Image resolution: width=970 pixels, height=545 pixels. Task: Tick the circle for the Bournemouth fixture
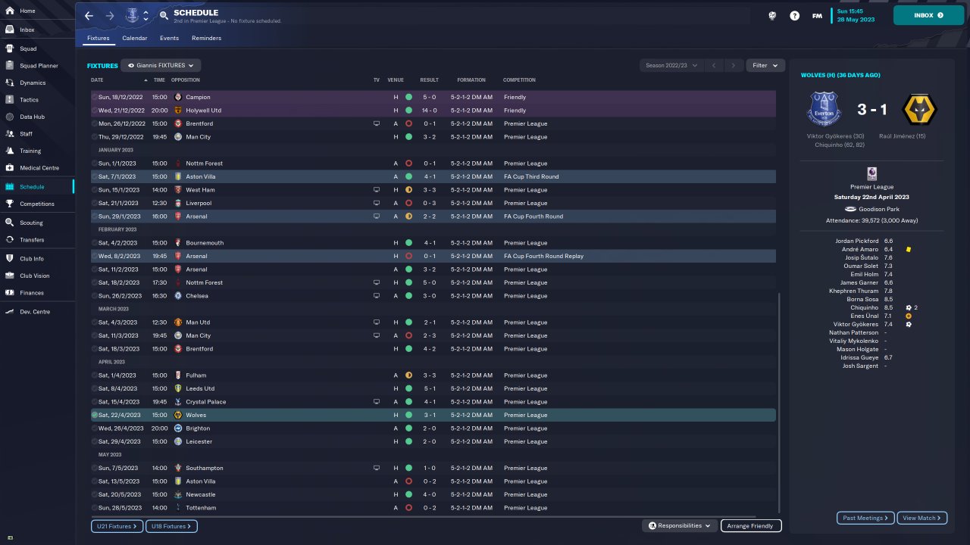(x=95, y=243)
